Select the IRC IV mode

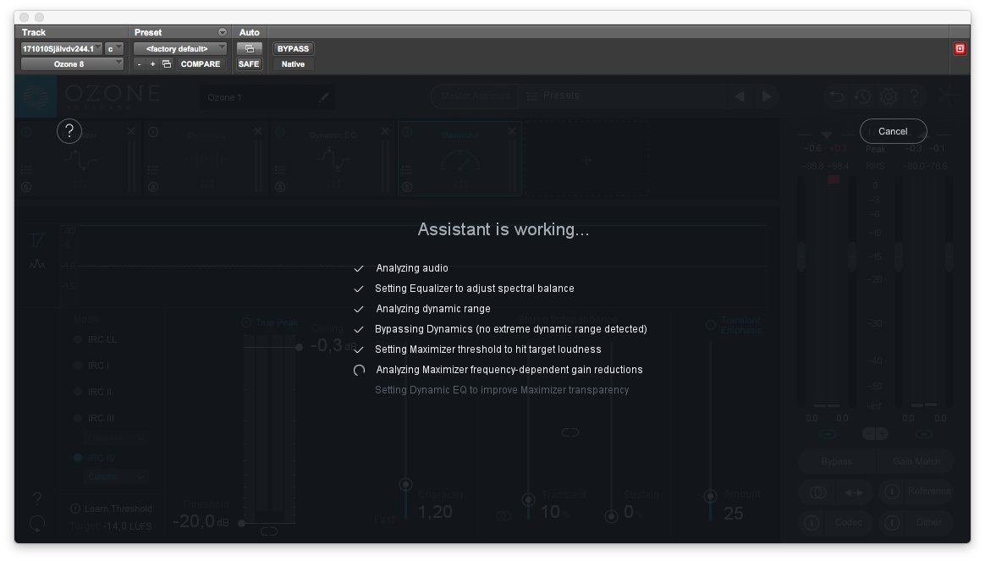(x=95, y=457)
